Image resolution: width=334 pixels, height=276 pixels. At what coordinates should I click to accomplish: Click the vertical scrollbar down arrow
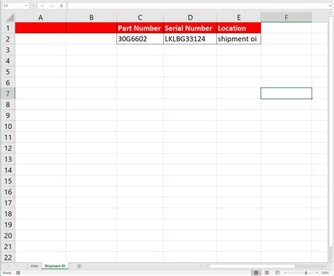(x=330, y=260)
